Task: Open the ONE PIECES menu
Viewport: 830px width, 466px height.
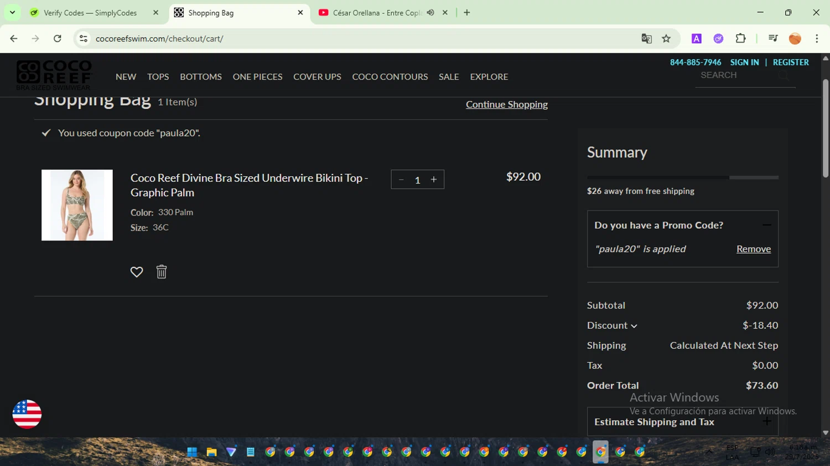Action: 257,77
